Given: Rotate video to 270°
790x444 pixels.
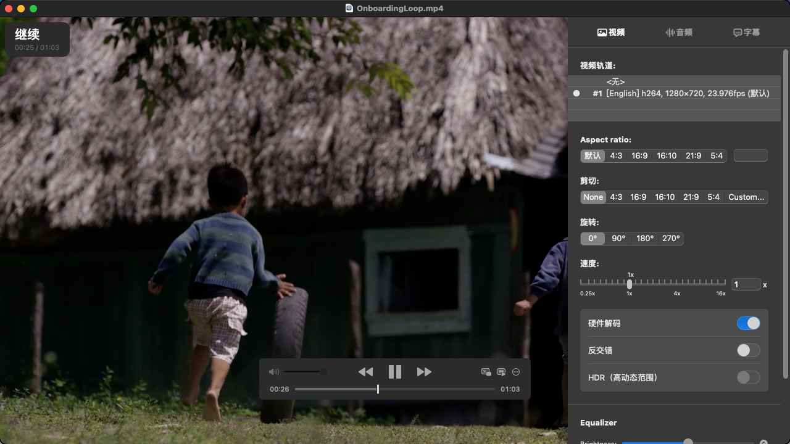Looking at the screenshot, I should click(x=671, y=238).
